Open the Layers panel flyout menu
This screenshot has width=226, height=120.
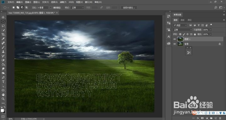[x=224, y=20]
